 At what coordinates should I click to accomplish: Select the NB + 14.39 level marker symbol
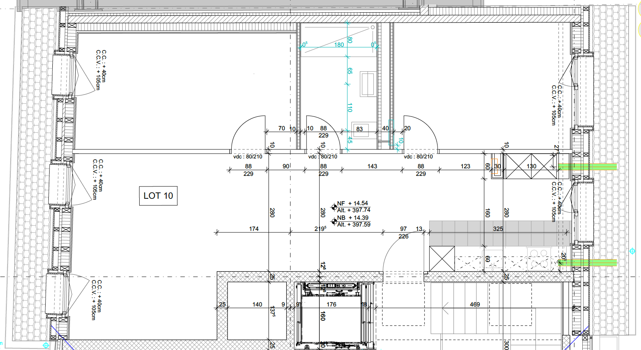click(334, 221)
